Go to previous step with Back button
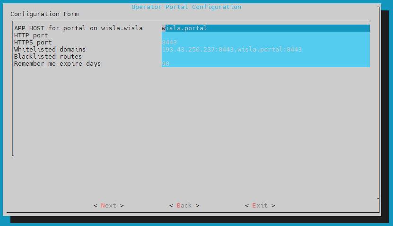The image size is (393, 226). coord(184,206)
